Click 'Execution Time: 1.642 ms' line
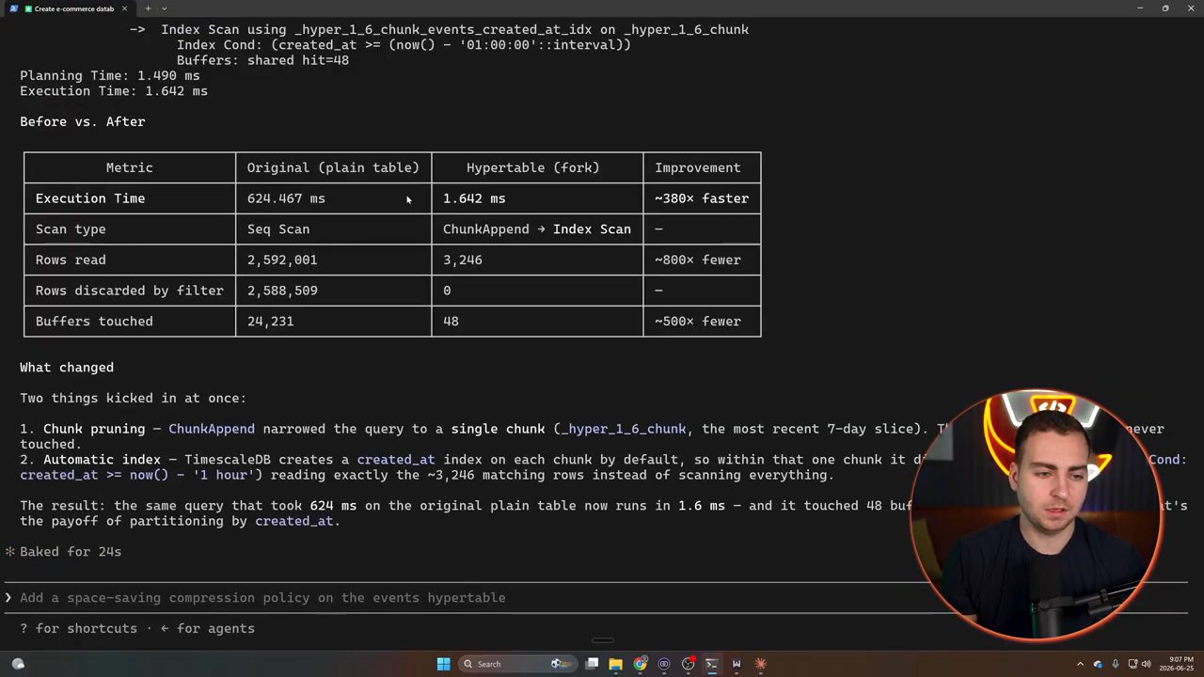The image size is (1204, 677). 114,91
